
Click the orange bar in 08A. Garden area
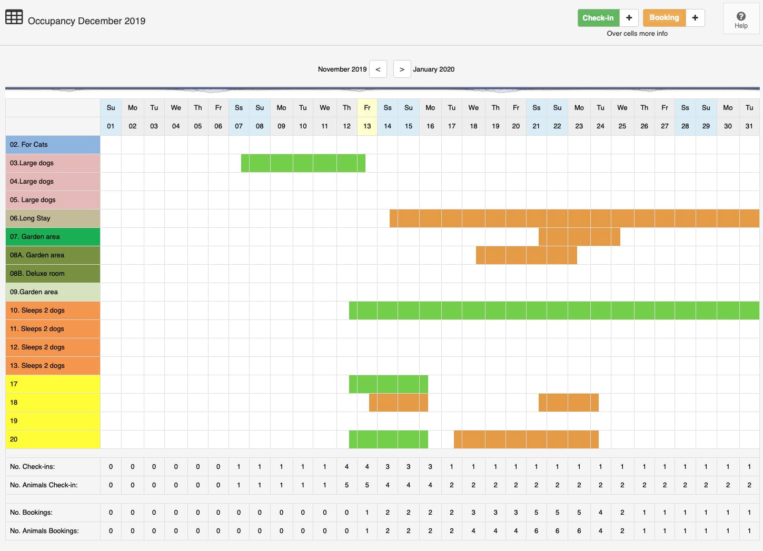click(526, 255)
